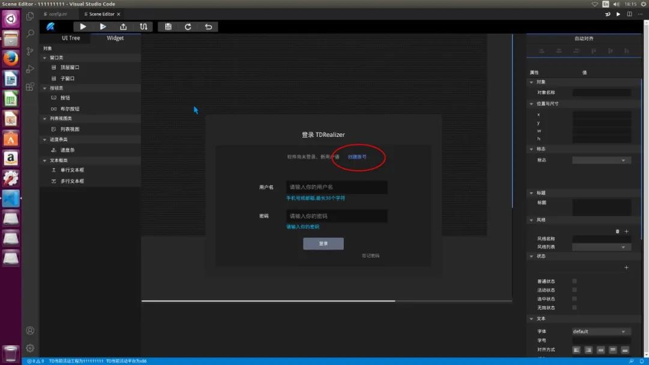Launch Firefox from the Ubuntu dock
The image size is (649, 365).
pyautogui.click(x=10, y=58)
